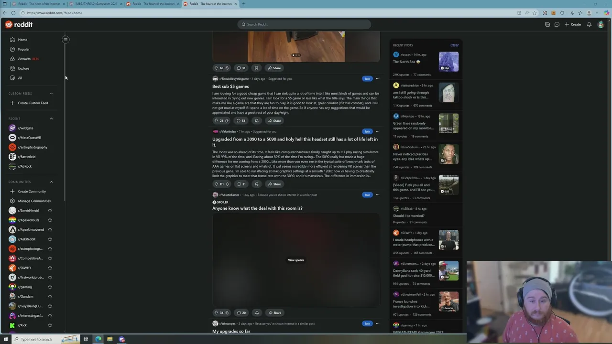Click Create Custom Feed
Viewport: 612px width, 344px height.
pyautogui.click(x=32, y=103)
